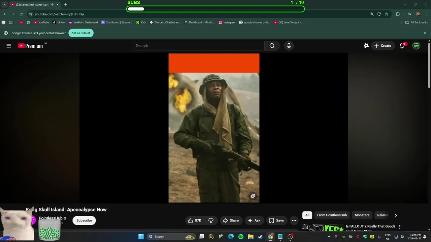
Task: Start voice search with the microphone
Action: (x=289, y=46)
